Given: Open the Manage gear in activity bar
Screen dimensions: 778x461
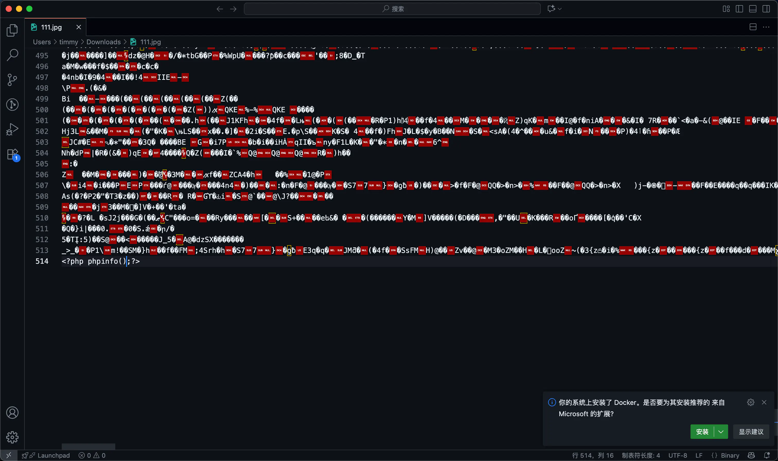Looking at the screenshot, I should coord(12,437).
